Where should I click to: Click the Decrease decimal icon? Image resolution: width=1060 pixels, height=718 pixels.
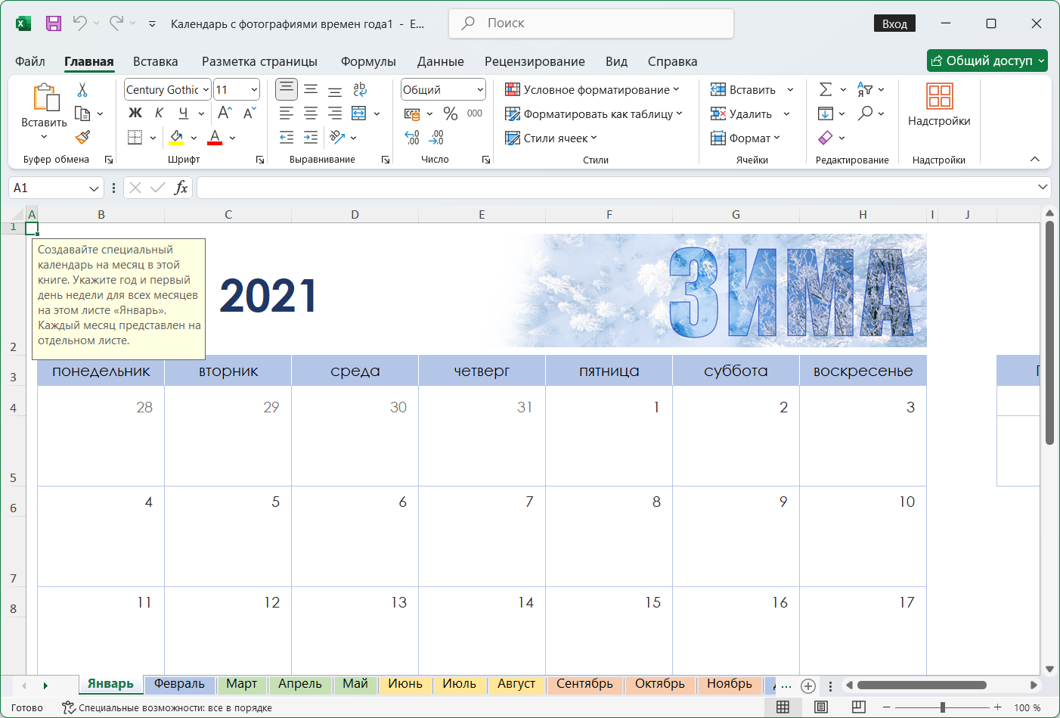(436, 137)
